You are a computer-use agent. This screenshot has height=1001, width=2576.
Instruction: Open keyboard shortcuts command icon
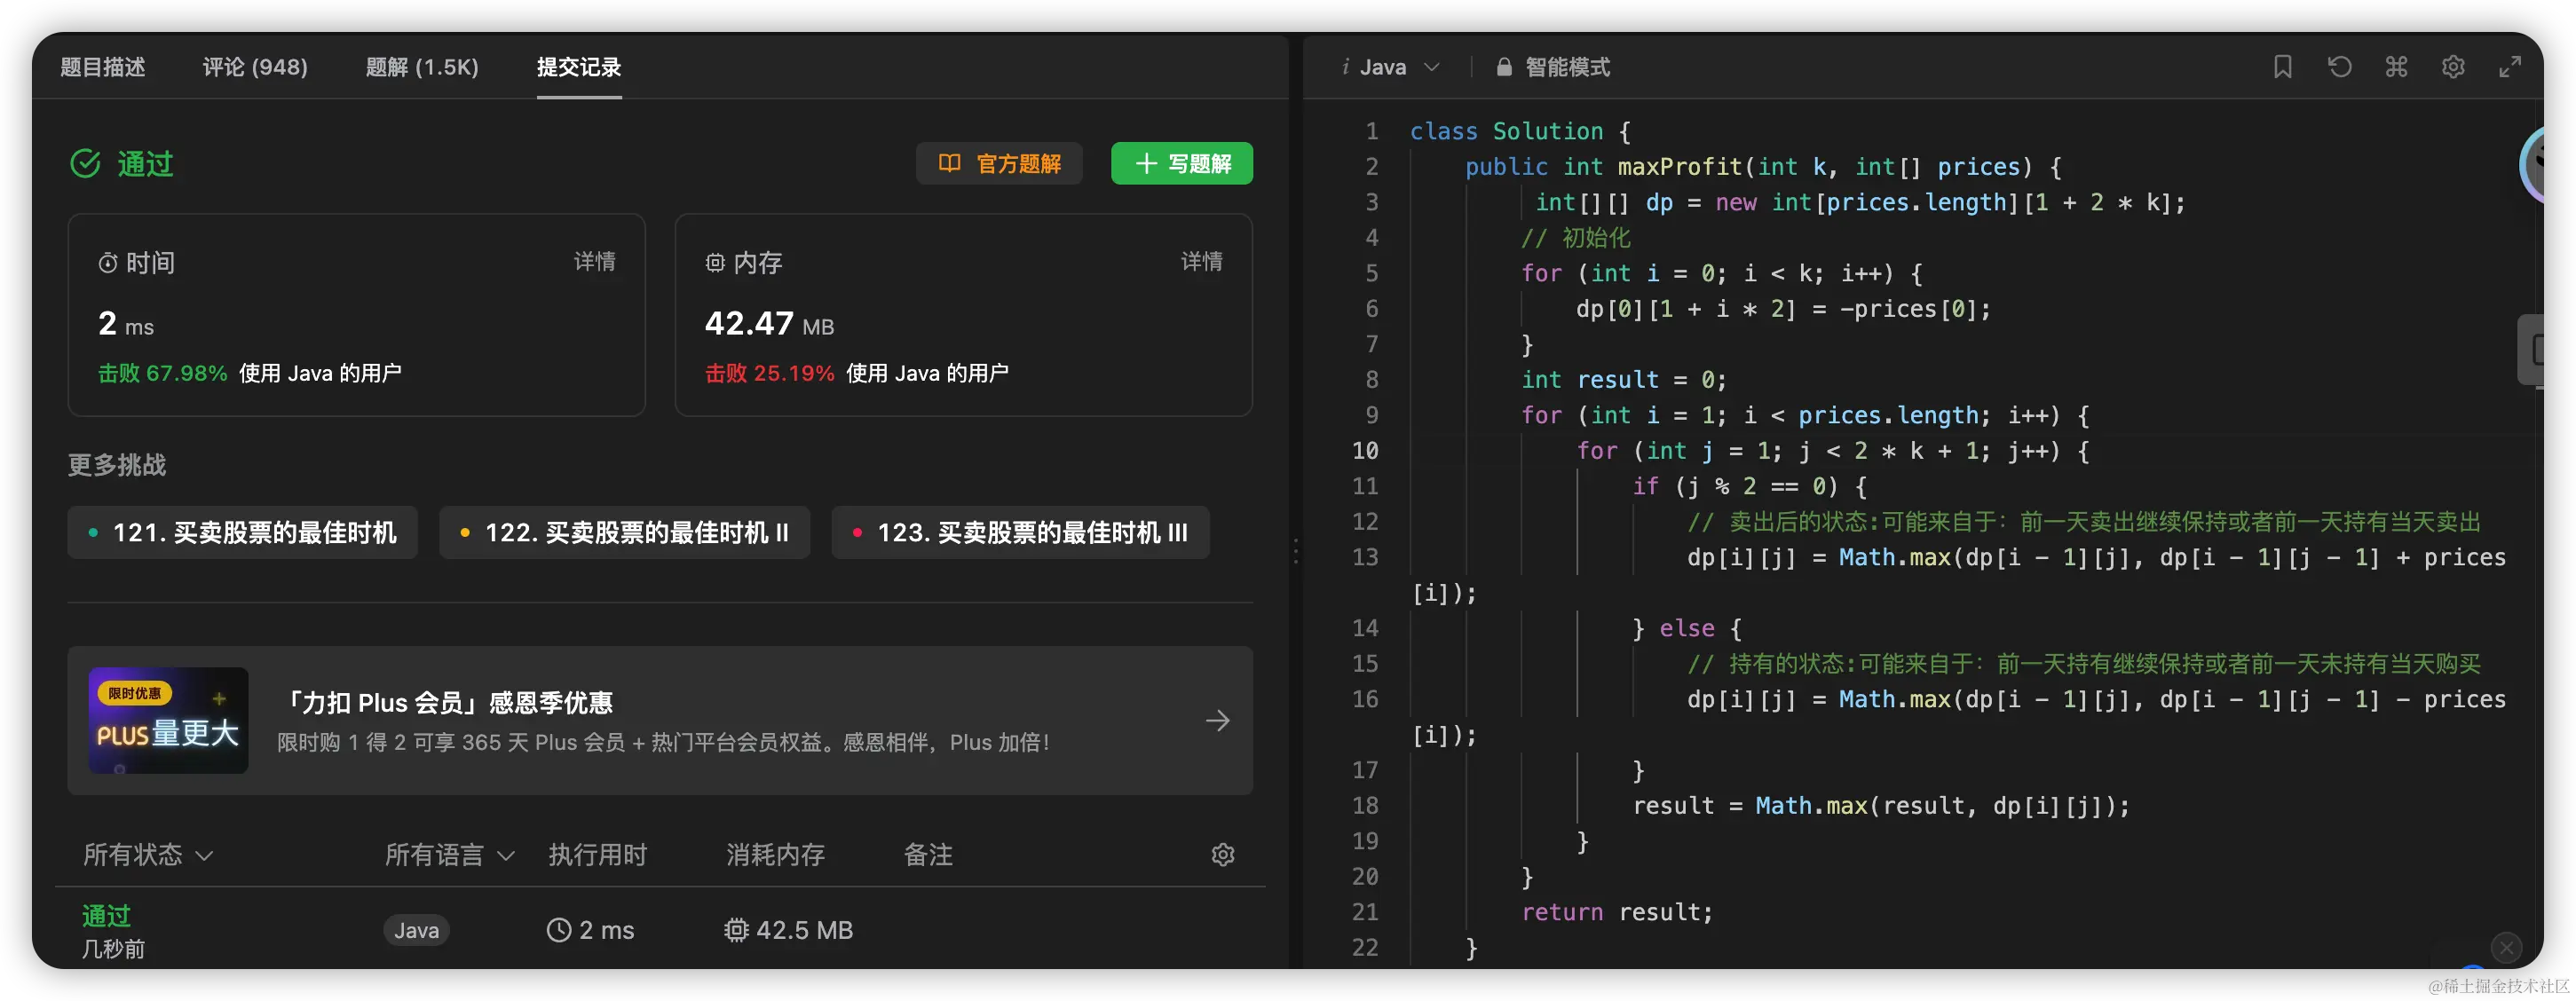[x=2396, y=67]
